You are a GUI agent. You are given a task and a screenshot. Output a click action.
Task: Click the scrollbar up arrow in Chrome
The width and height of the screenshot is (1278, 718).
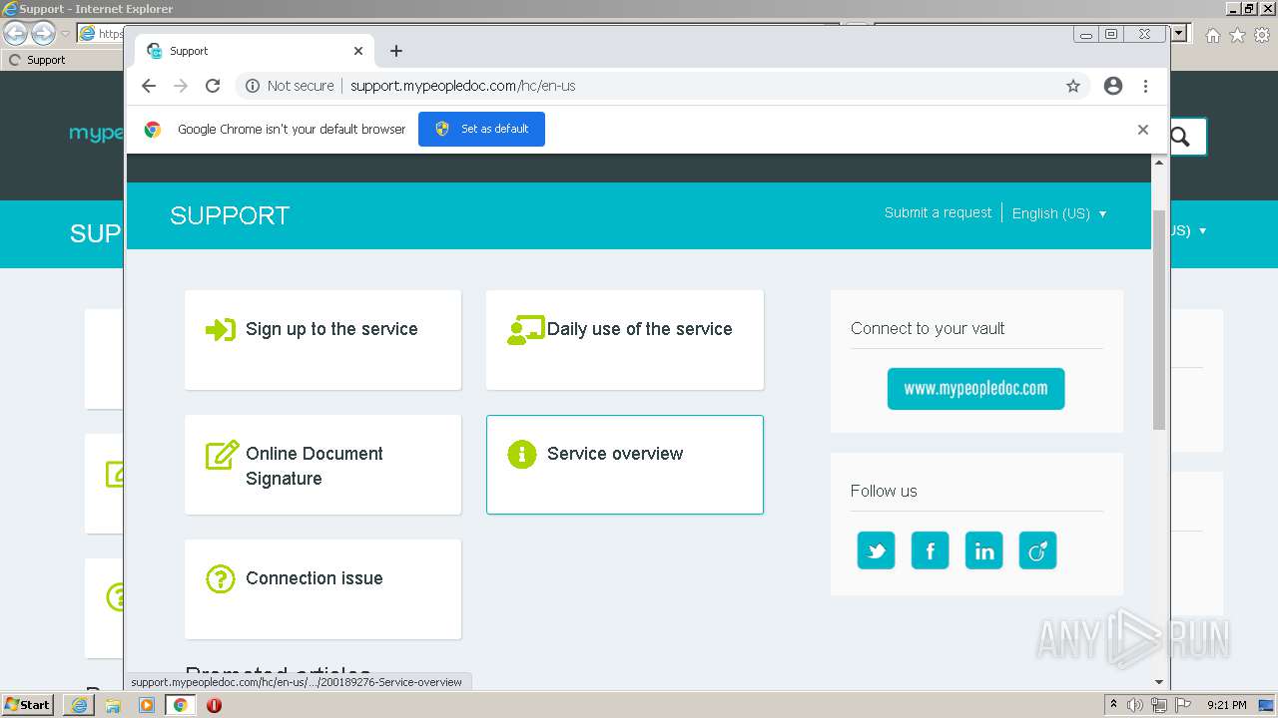pos(1159,162)
